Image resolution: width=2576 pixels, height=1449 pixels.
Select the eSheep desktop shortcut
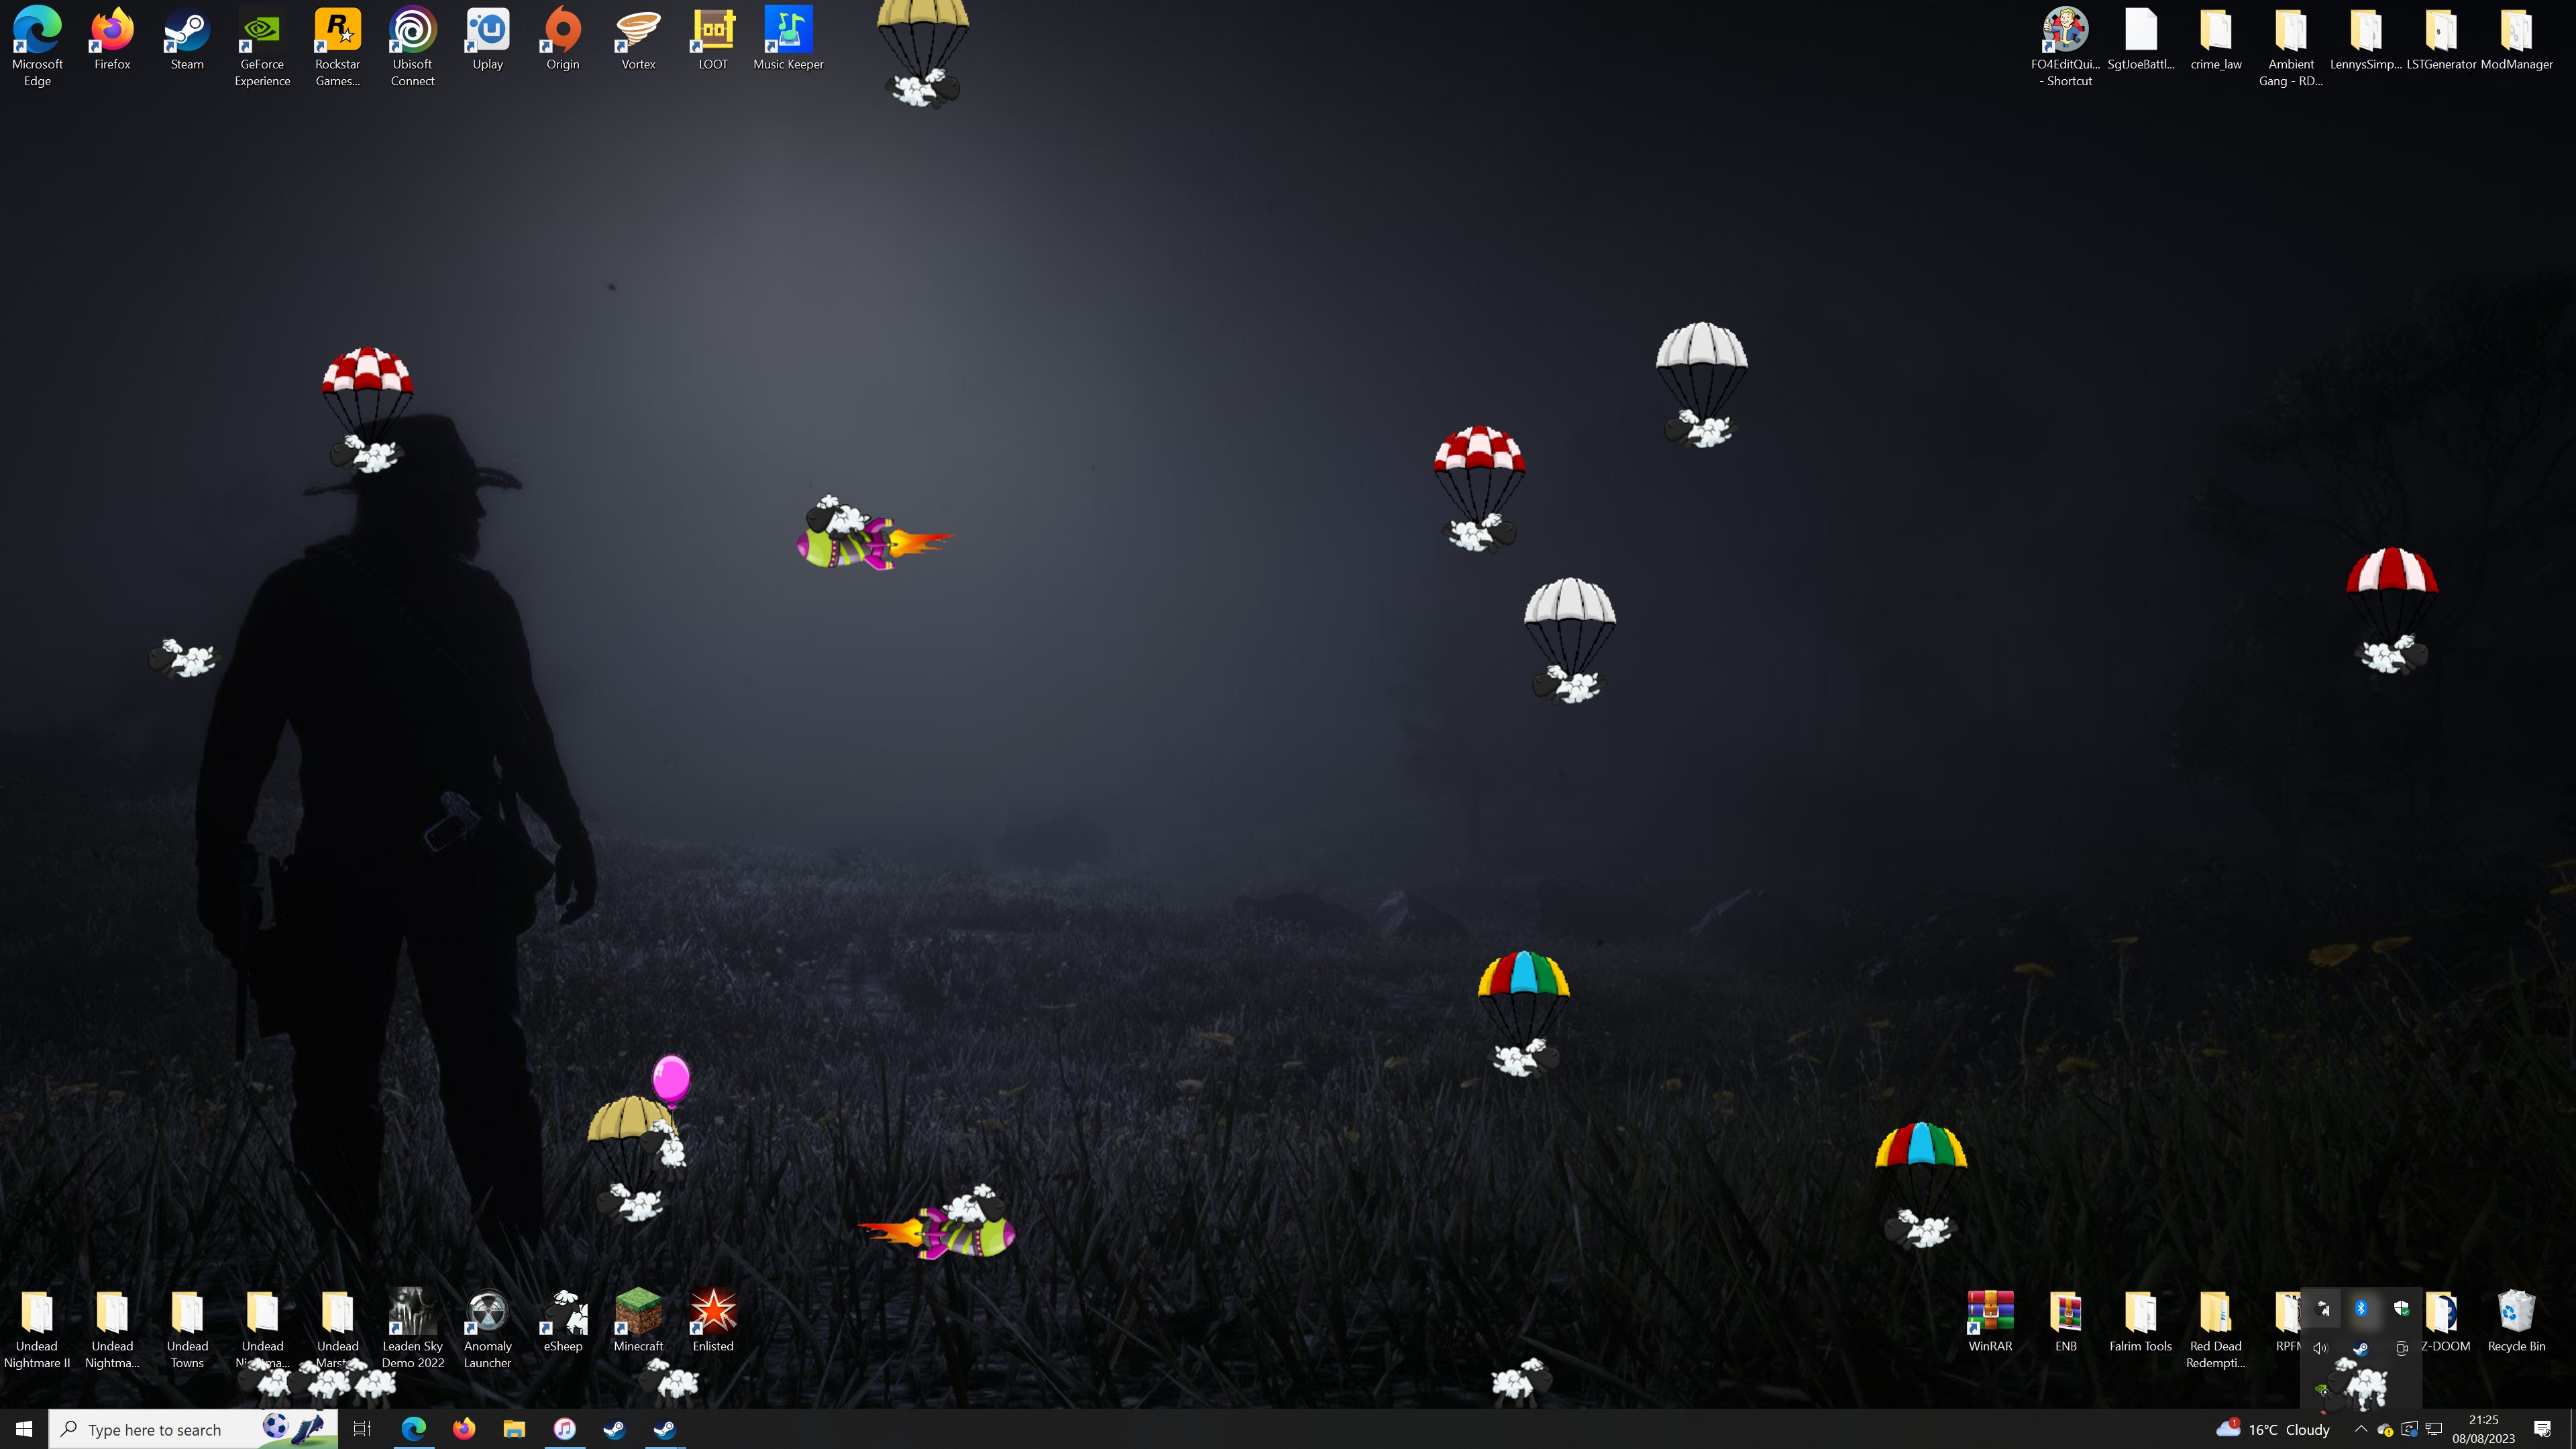click(x=563, y=1313)
